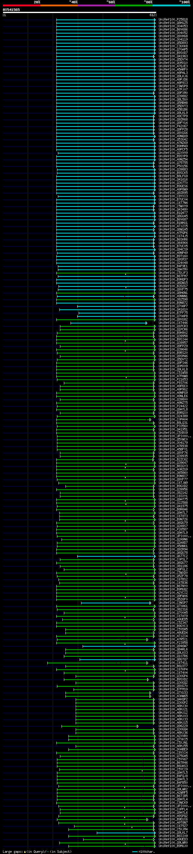Select the UniRef100_P21653 label
The height and width of the screenshot is (854, 193).
[x=173, y=379]
